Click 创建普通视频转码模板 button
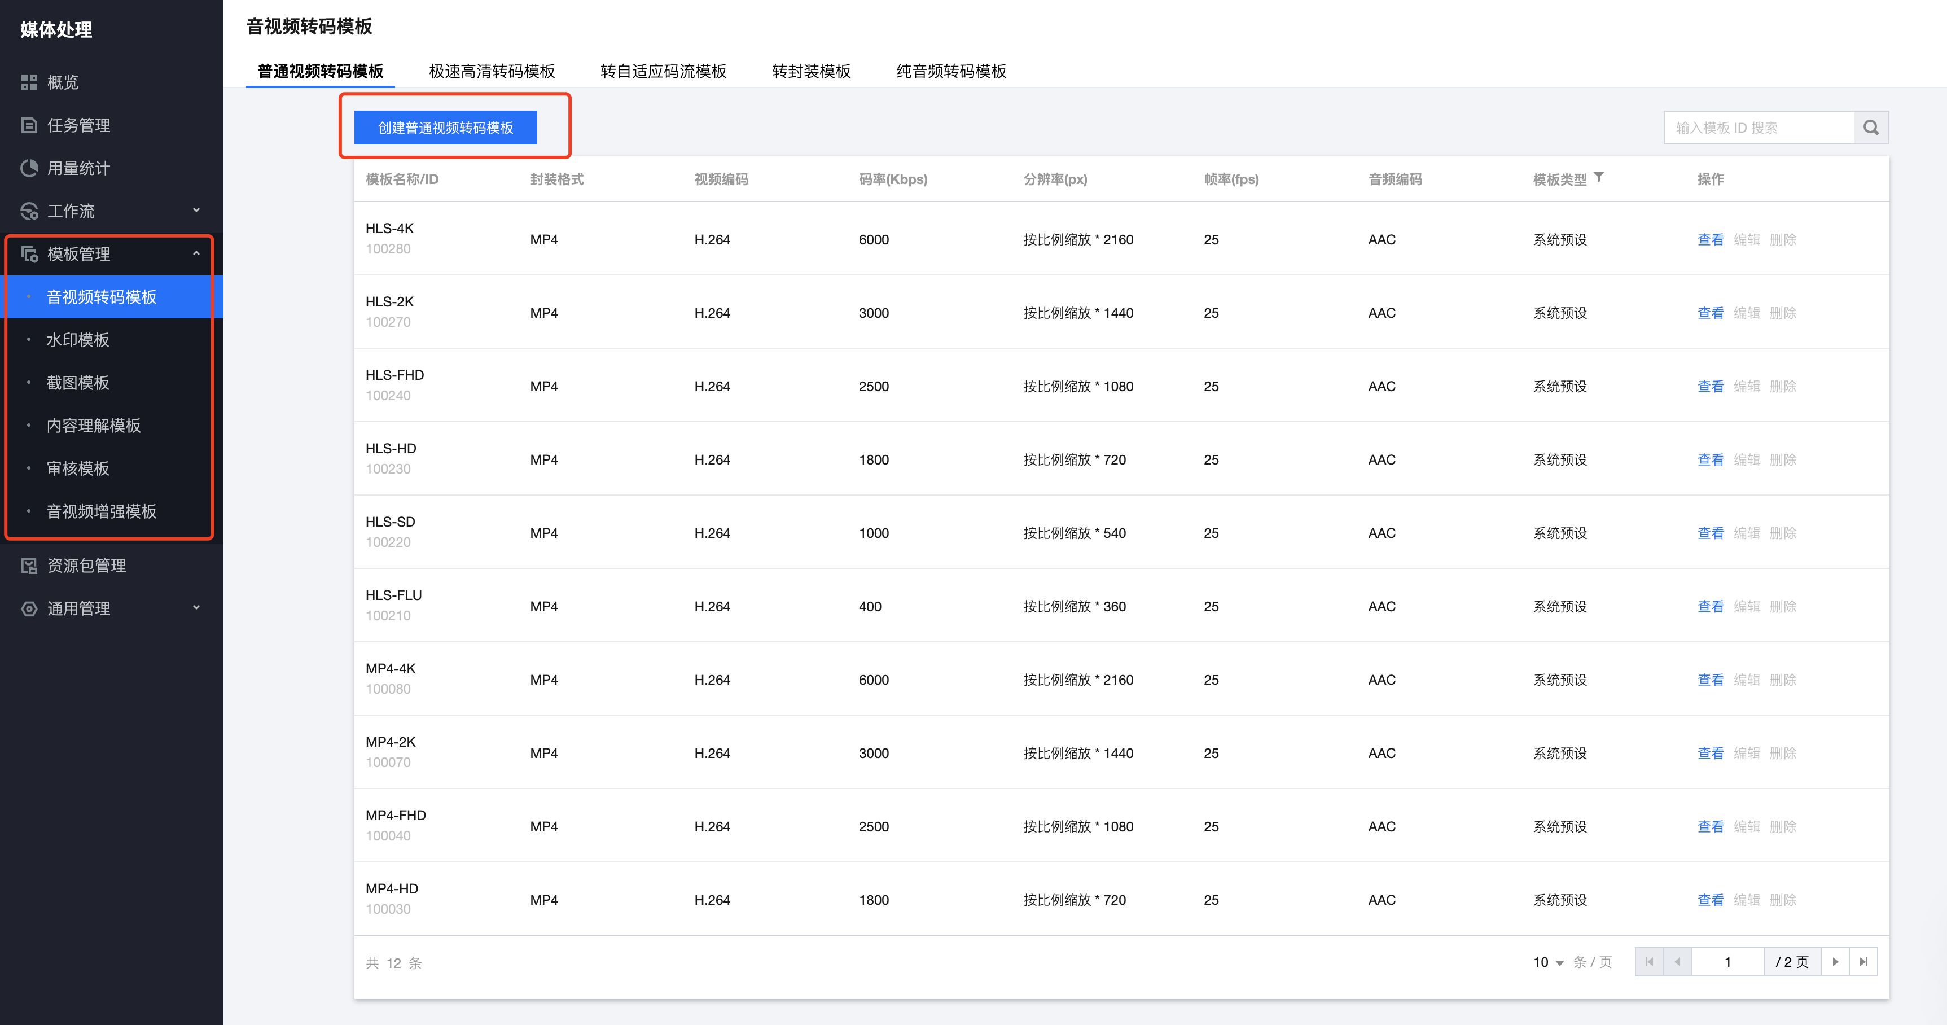Viewport: 1947px width, 1025px height. [x=445, y=128]
